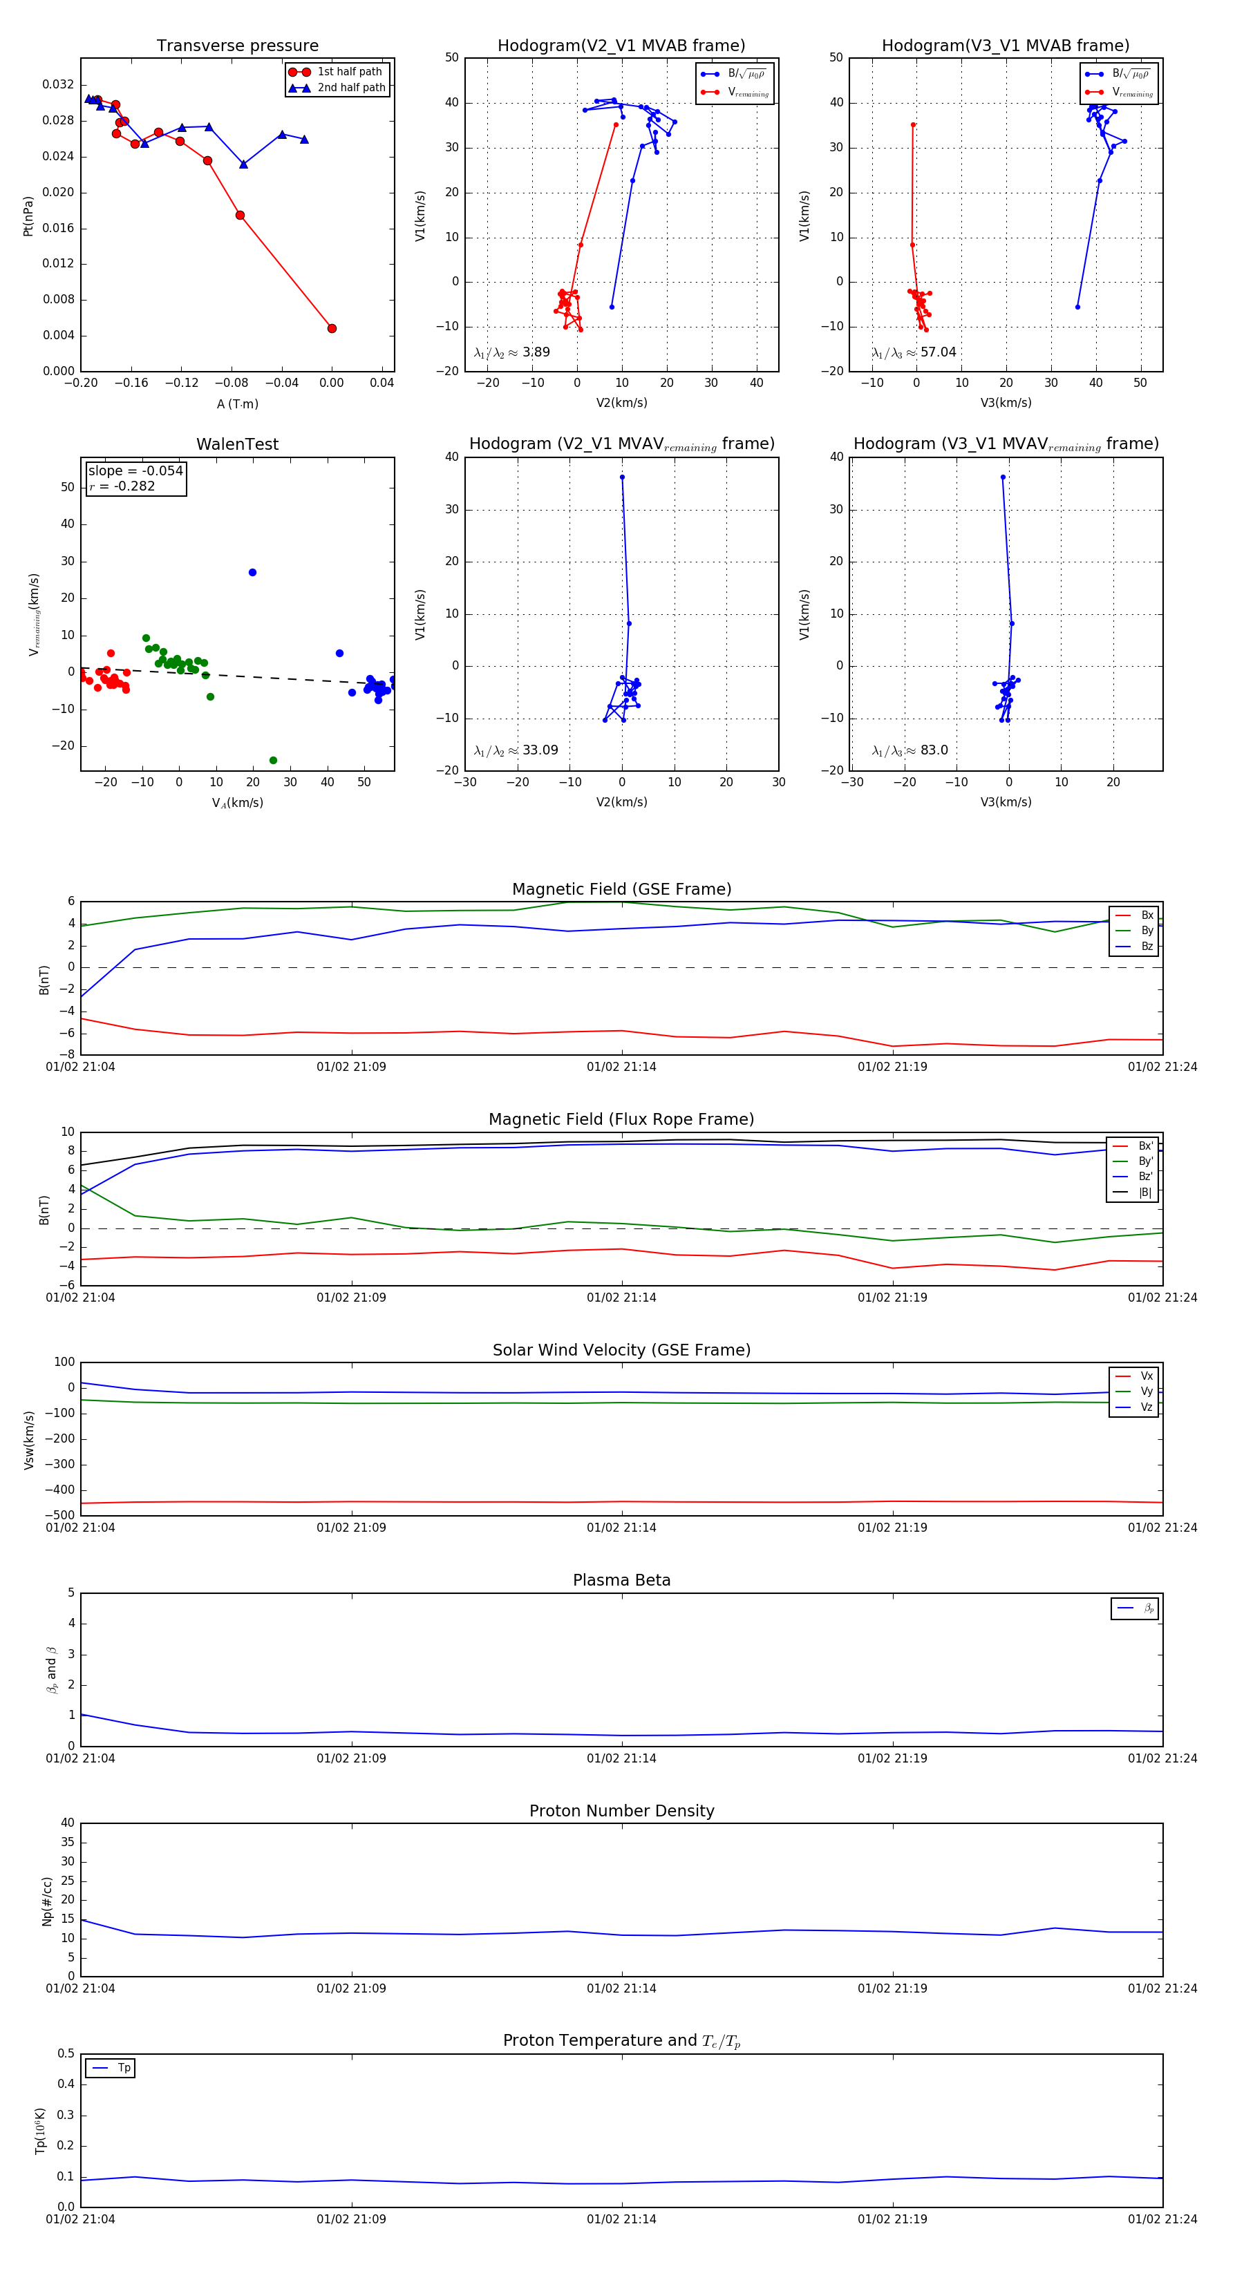Select the βp legend entry in Plasma Beta plot

(1135, 1608)
